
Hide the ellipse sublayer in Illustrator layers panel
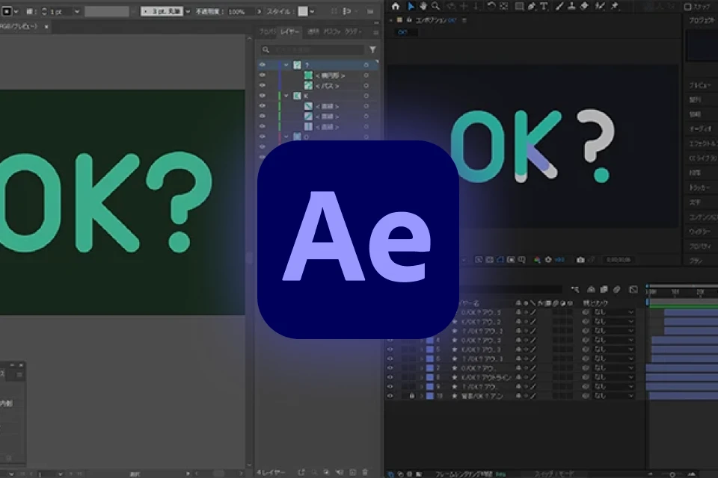coord(263,75)
